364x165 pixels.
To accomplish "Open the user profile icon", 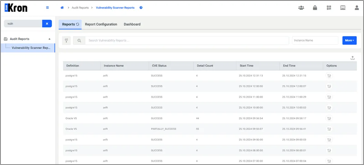I will click(357, 8).
